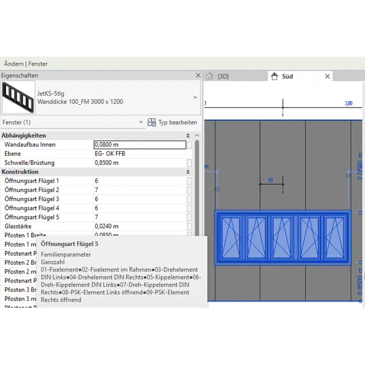This screenshot has height=365, width=365.
Task: Click the 2,0500 m vertical dimension text
Action: [x=360, y=167]
